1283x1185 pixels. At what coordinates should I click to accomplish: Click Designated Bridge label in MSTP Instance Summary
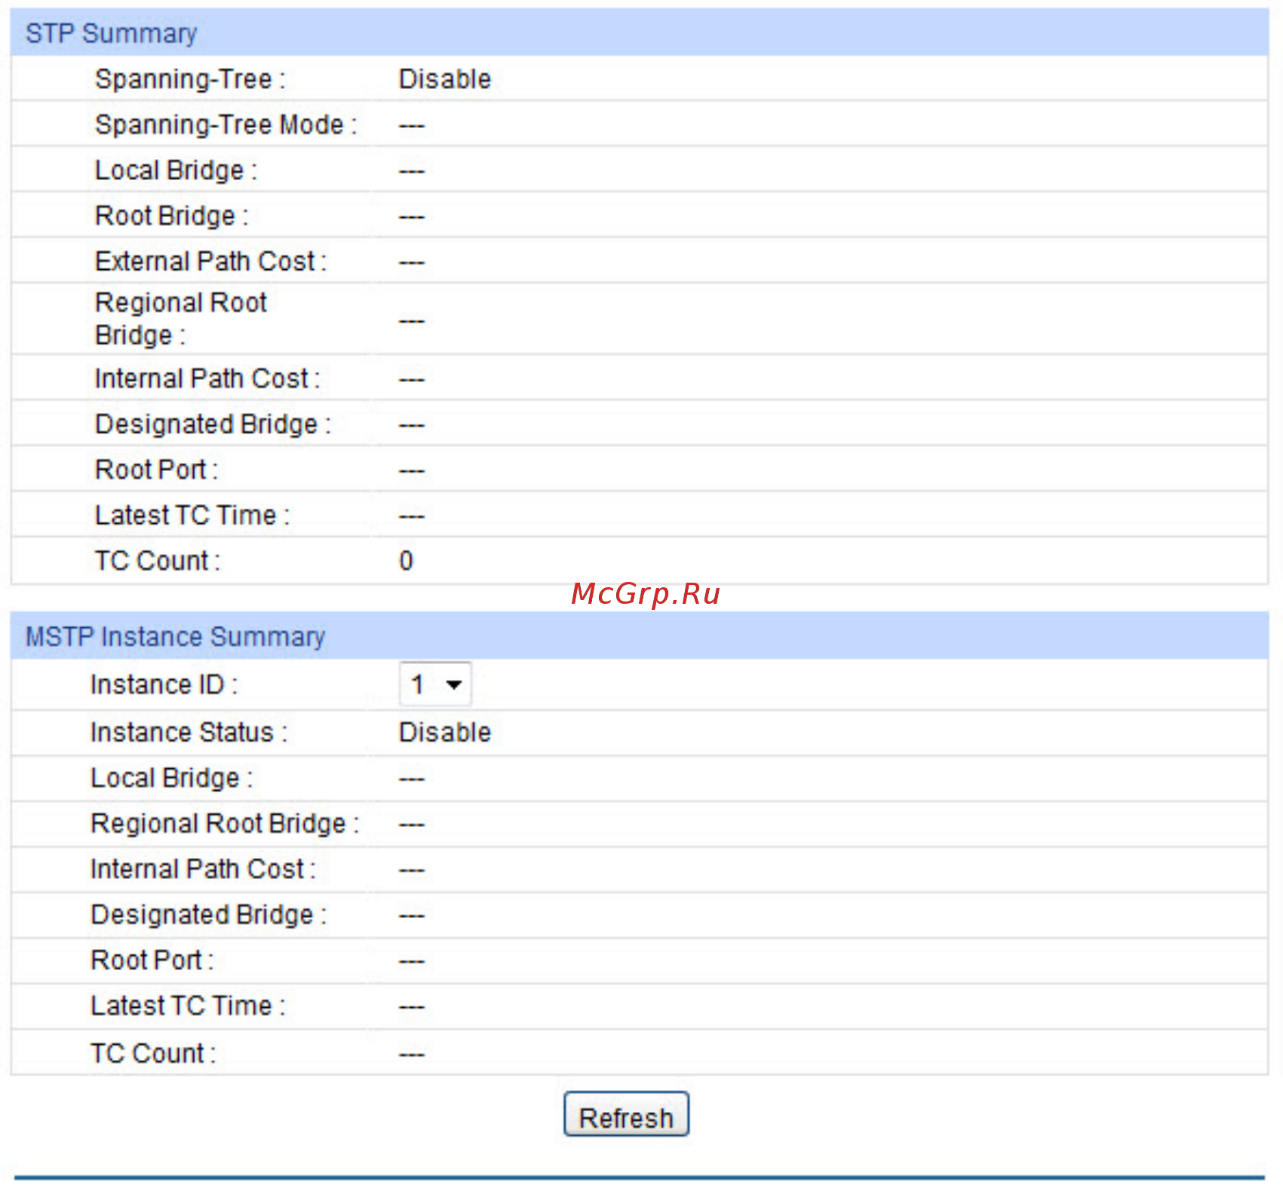(x=208, y=914)
